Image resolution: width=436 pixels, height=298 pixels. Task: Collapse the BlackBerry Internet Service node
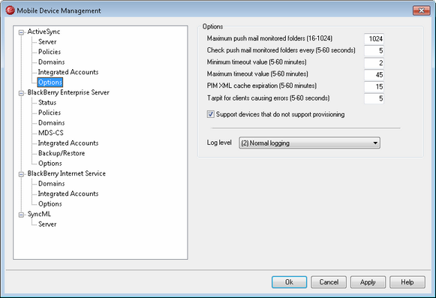tap(21, 174)
